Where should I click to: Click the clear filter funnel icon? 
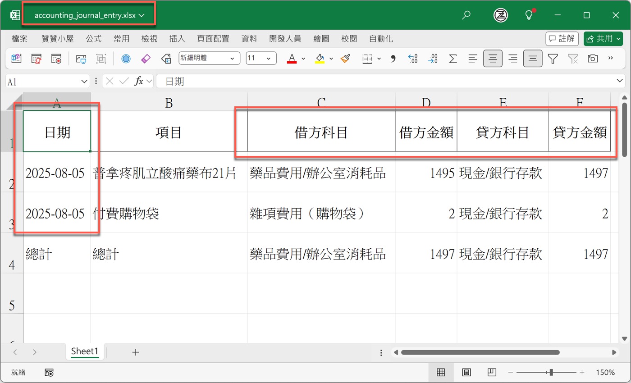click(572, 58)
